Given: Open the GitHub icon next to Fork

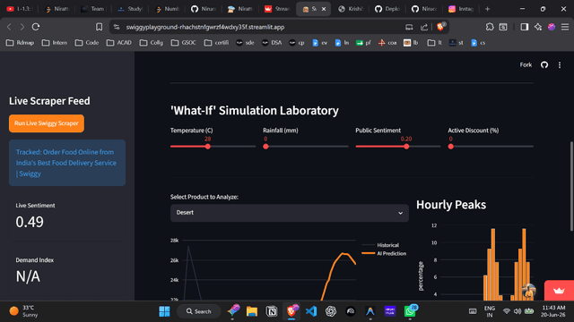Looking at the screenshot, I should [x=544, y=65].
